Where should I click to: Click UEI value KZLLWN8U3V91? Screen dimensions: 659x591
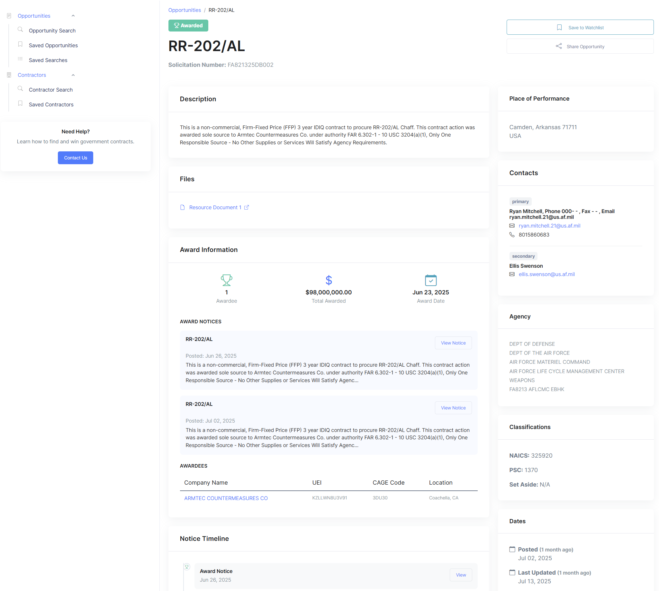coord(330,498)
